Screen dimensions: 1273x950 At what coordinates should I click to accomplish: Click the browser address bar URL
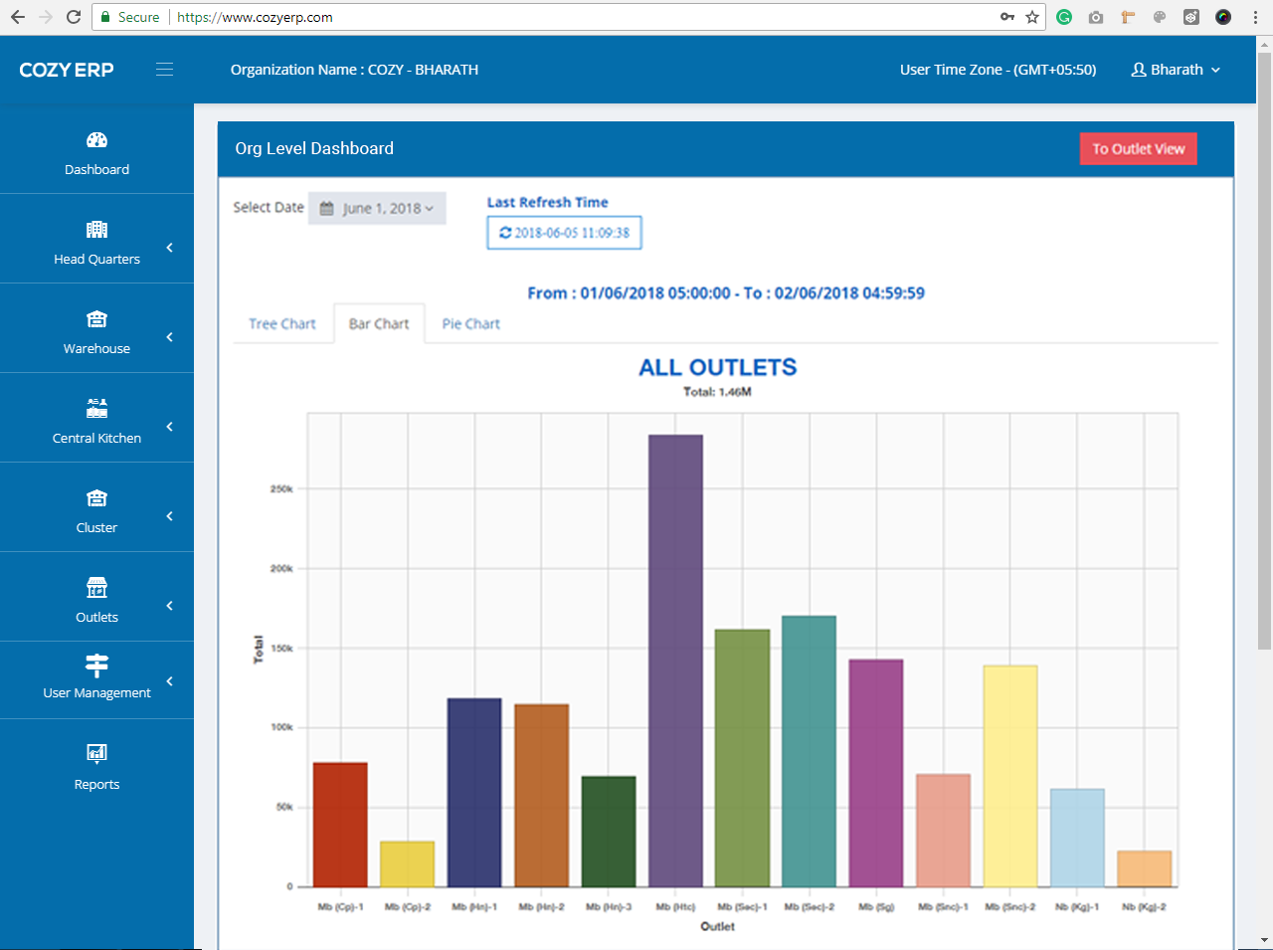[x=255, y=17]
